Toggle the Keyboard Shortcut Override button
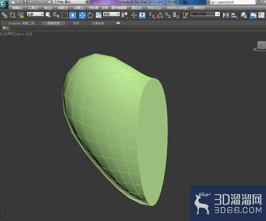 click(142, 15)
